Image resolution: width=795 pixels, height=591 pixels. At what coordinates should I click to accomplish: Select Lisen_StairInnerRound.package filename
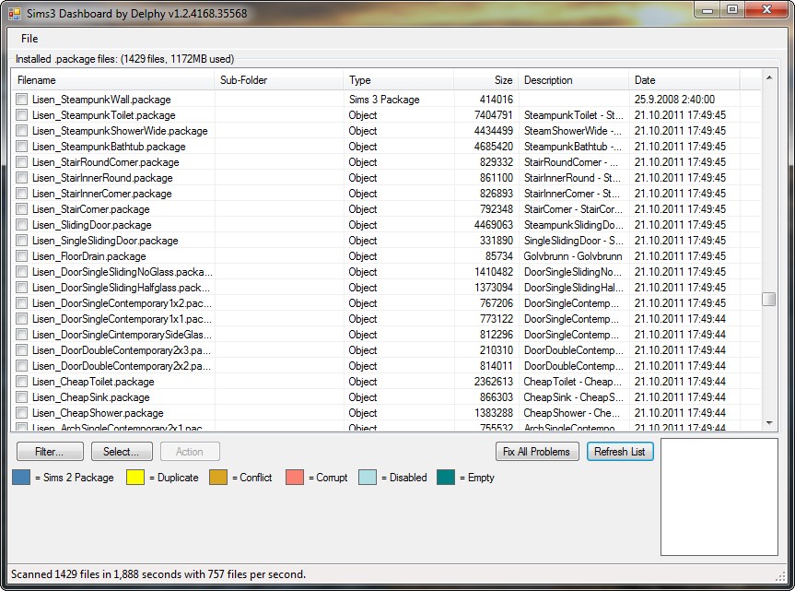102,178
